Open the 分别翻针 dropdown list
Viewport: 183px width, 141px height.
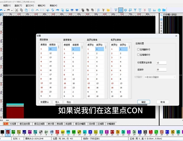pyautogui.click(x=160, y=77)
